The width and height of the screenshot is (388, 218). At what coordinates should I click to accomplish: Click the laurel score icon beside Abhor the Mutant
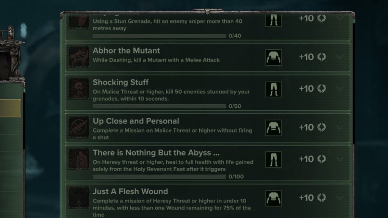click(x=322, y=57)
